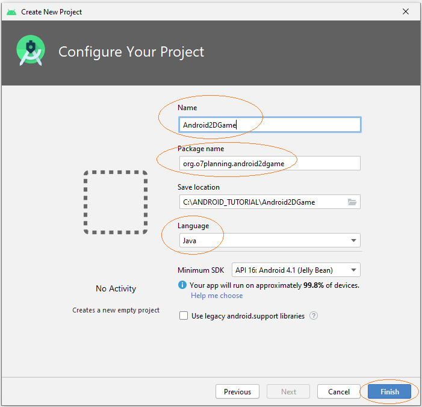The width and height of the screenshot is (422, 407).
Task: Enable Use legacy android.support libraries
Action: click(x=184, y=315)
